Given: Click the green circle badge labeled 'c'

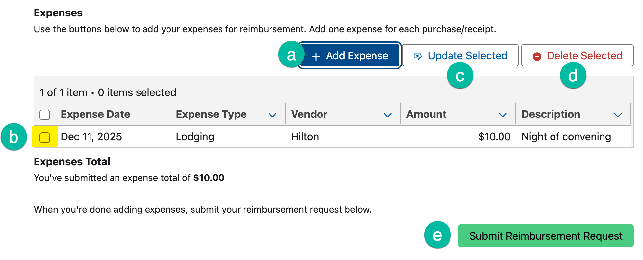Looking at the screenshot, I should point(460,76).
